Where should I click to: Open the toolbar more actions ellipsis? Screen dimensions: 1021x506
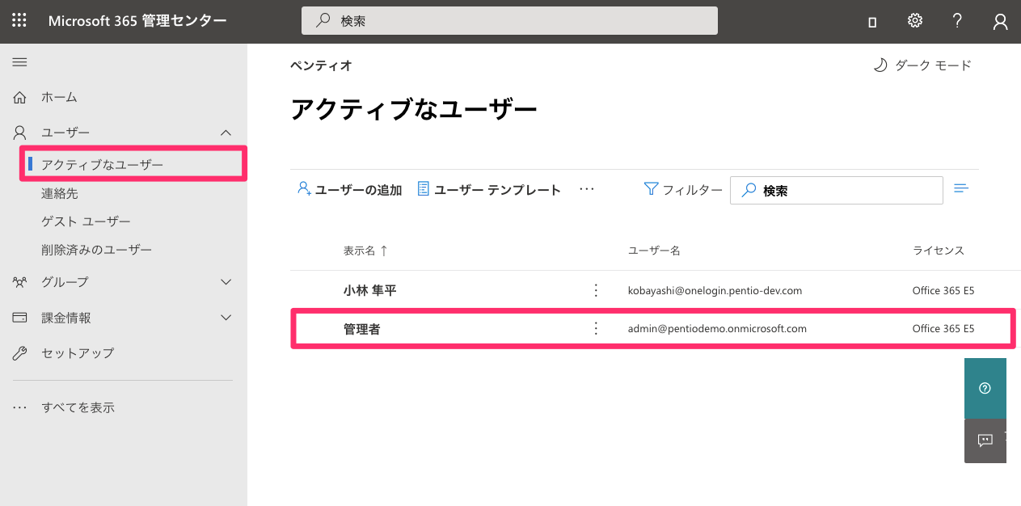coord(587,189)
